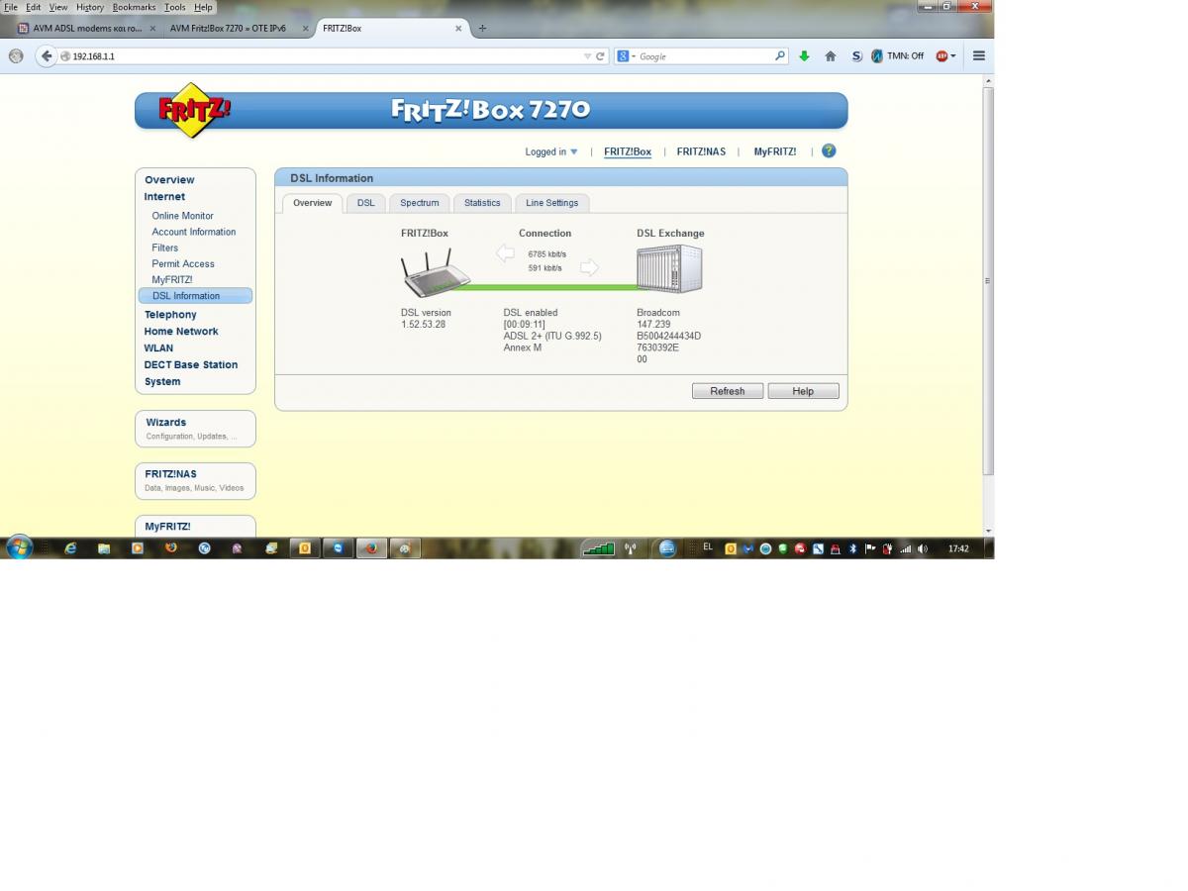Click the volume speaker tray icon
This screenshot has height=891, width=1188.
click(x=923, y=548)
